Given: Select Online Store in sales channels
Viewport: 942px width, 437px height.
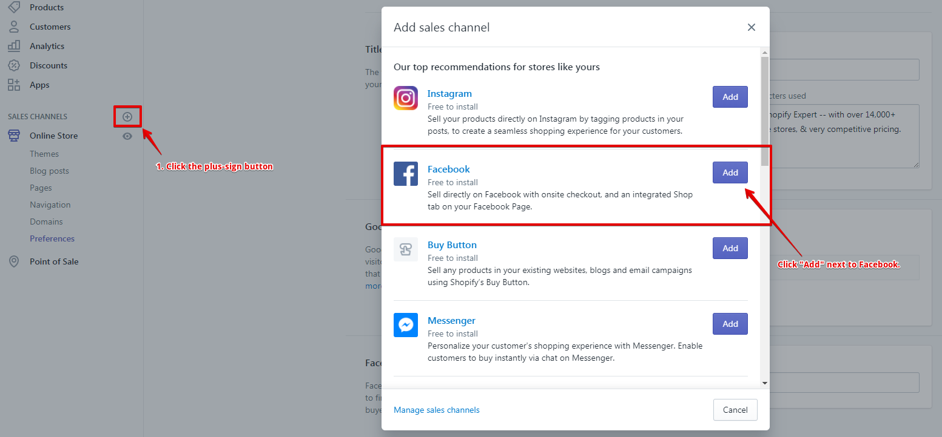Looking at the screenshot, I should [x=54, y=136].
